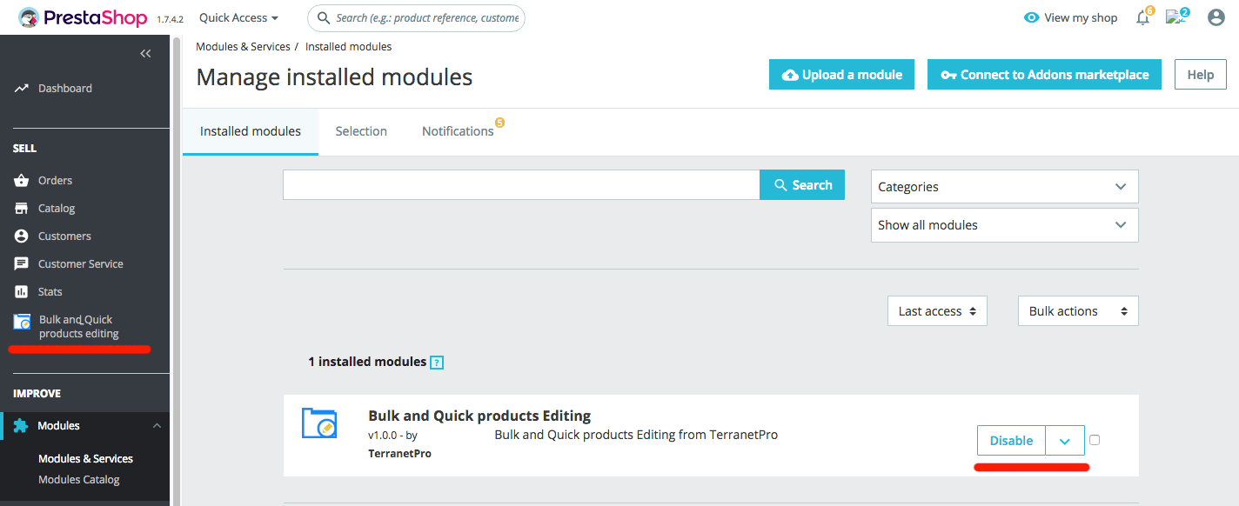Click the Orders basket icon
This screenshot has height=506, width=1239.
(22, 180)
